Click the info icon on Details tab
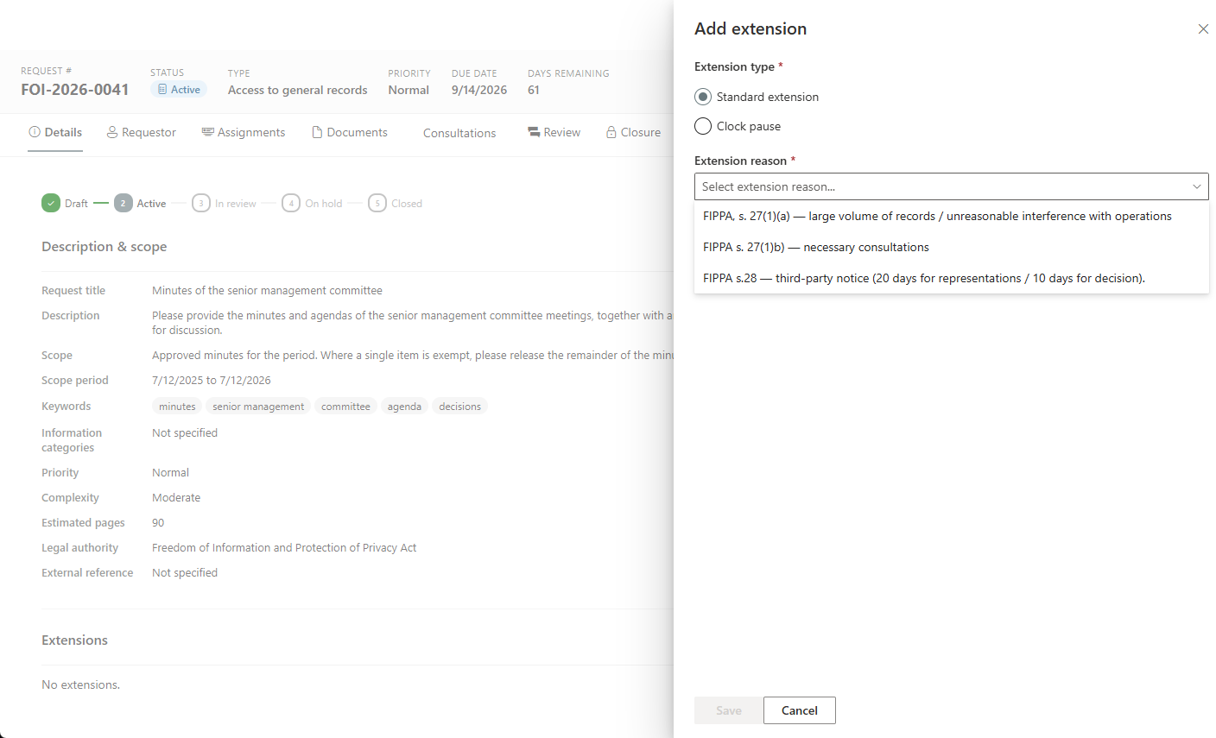This screenshot has height=738, width=1216. 35,132
